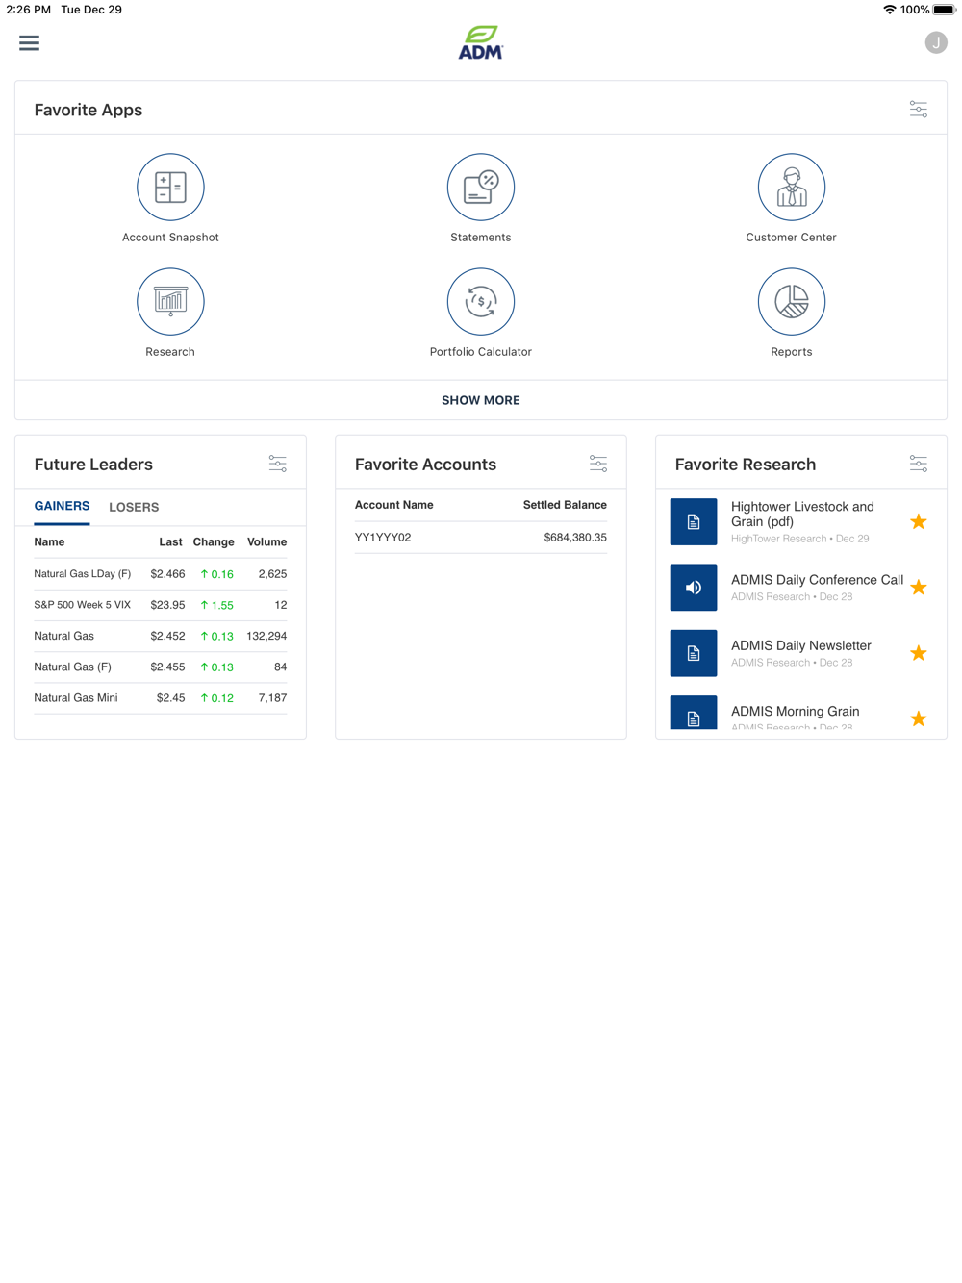The image size is (962, 1283).
Task: Tap the 2:26 PM clock
Action: pyautogui.click(x=29, y=10)
